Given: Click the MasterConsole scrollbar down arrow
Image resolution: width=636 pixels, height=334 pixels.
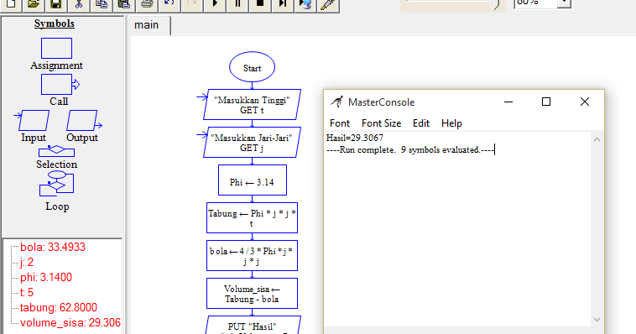Looking at the screenshot, I should click(x=597, y=320).
